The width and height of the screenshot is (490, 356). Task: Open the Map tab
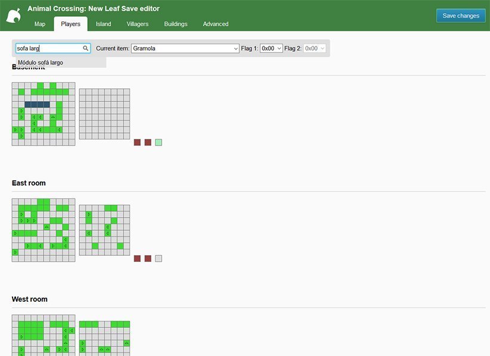pyautogui.click(x=39, y=24)
